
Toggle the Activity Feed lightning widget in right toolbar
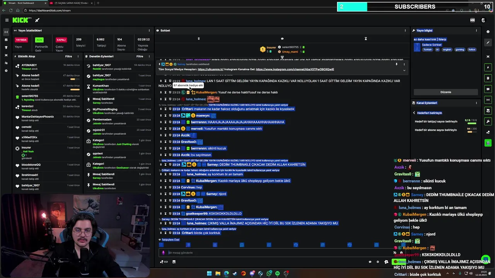click(x=488, y=68)
